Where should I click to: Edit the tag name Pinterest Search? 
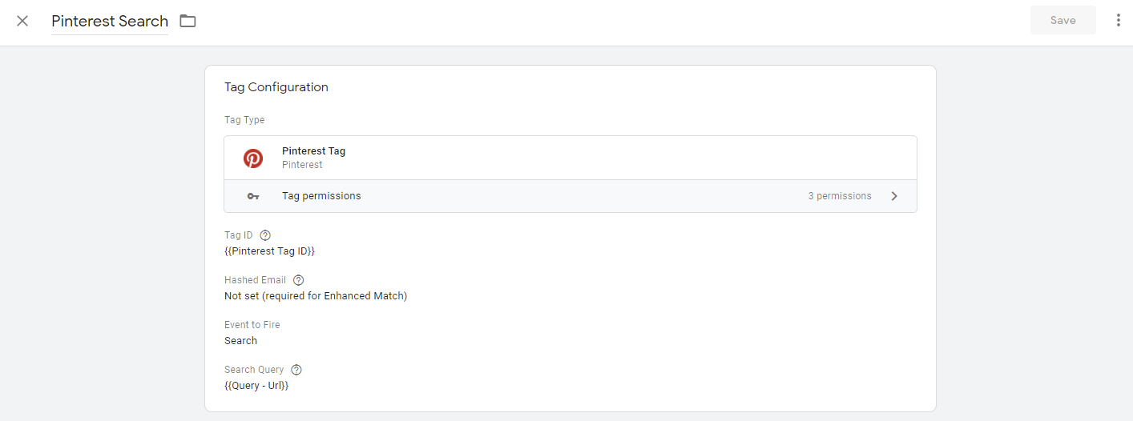point(110,21)
